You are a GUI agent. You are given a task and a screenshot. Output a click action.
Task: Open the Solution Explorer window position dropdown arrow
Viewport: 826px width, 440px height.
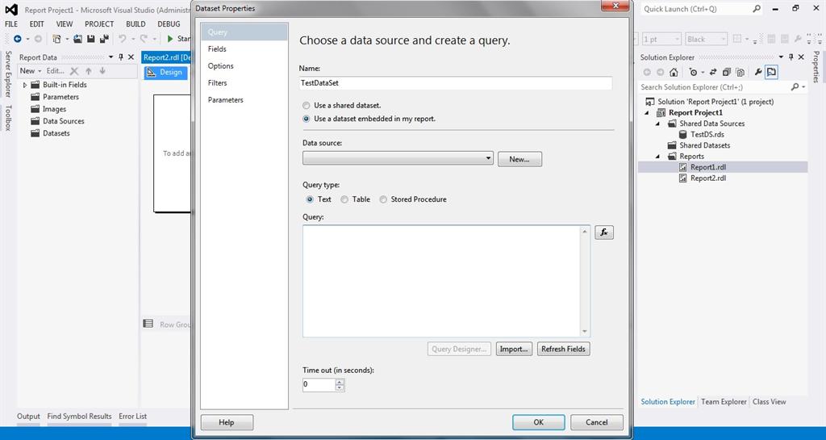pyautogui.click(x=781, y=57)
